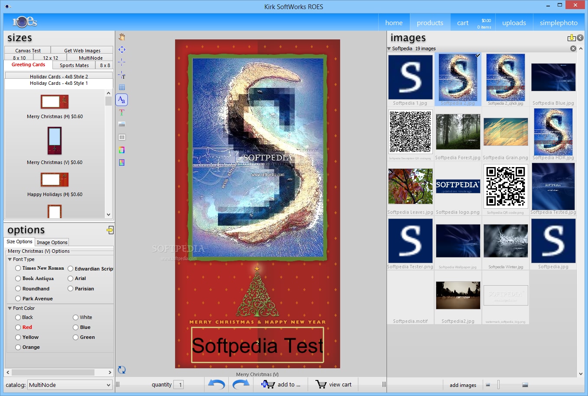Switch to the simplephoto tab
588x396 pixels.
tap(559, 23)
